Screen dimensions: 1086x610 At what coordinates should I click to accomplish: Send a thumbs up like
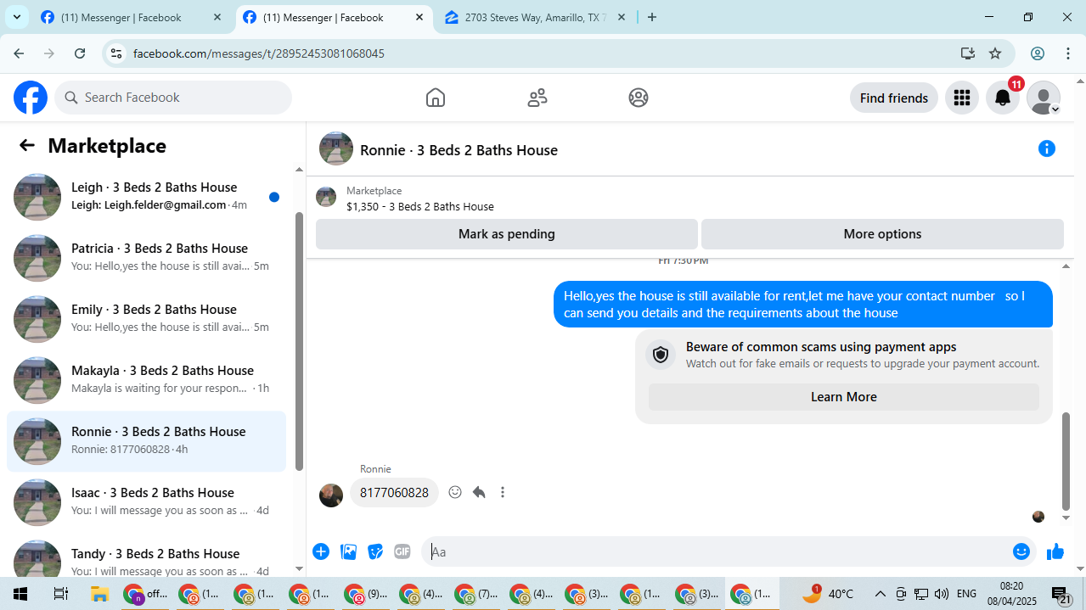(1055, 552)
